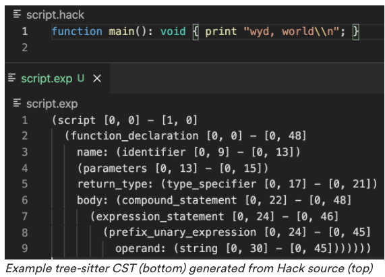Click the script.hack breadcrumb file icon

pos(17,14)
